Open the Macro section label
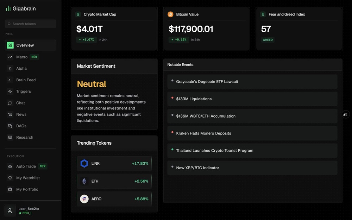 click(22, 57)
